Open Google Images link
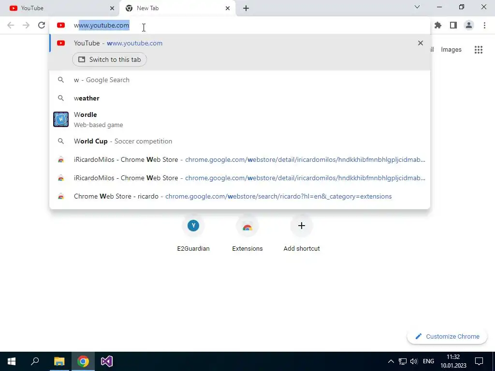This screenshot has width=495, height=371. (451, 50)
